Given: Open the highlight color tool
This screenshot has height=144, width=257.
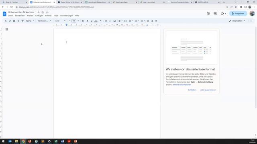Looking at the screenshot, I should (x=100, y=21).
